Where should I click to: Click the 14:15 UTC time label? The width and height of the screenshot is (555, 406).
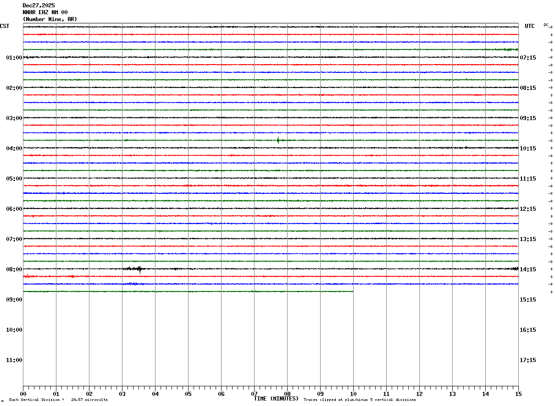point(528,269)
